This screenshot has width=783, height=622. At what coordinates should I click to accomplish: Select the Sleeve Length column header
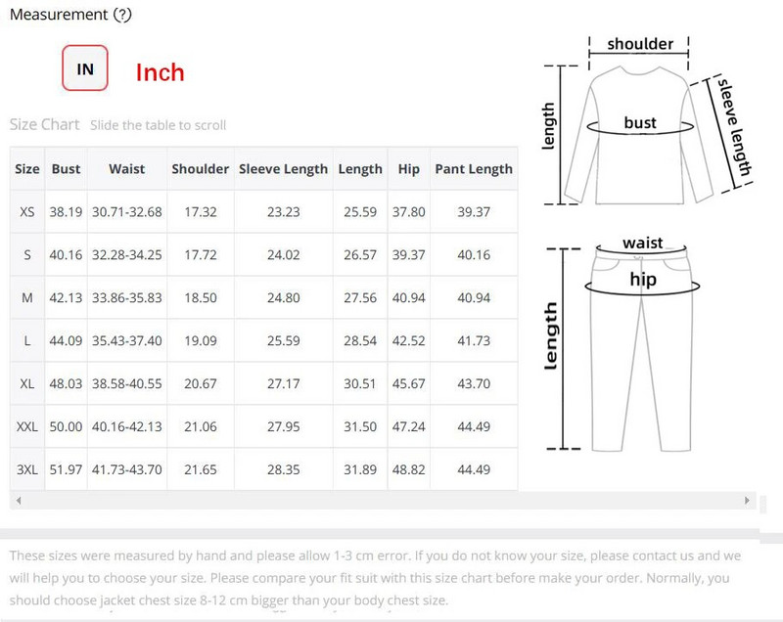pyautogui.click(x=283, y=169)
